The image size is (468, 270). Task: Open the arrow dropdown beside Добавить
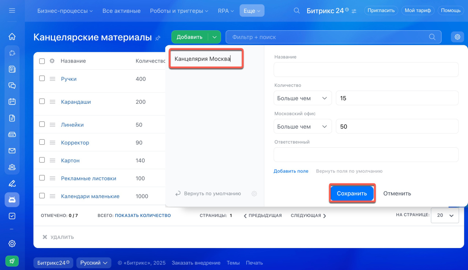tap(215, 37)
